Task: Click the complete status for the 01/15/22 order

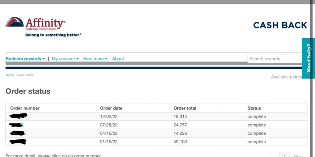Action: (256, 142)
